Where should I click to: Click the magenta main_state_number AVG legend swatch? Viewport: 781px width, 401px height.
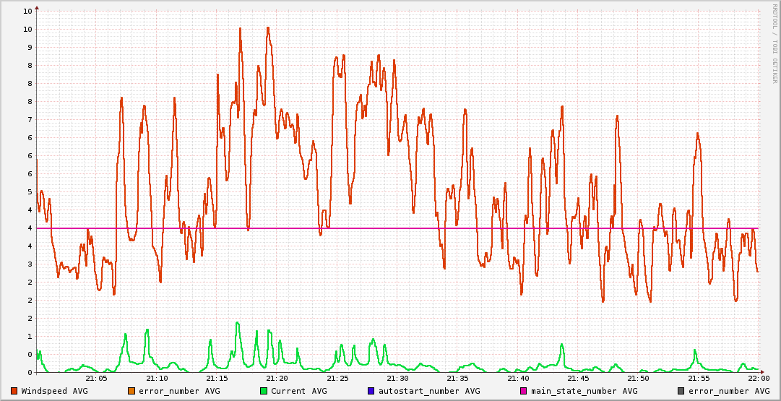524,391
